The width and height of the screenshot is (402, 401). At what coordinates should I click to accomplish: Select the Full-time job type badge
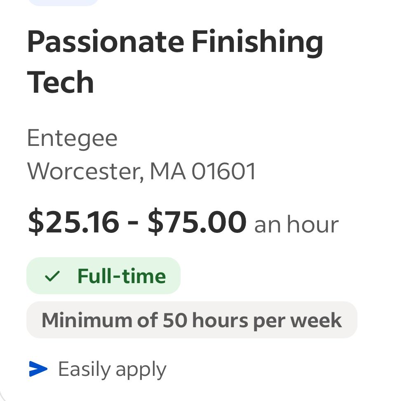point(103,276)
